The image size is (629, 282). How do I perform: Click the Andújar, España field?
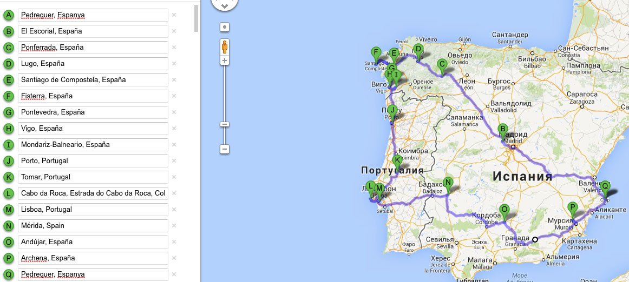point(93,242)
